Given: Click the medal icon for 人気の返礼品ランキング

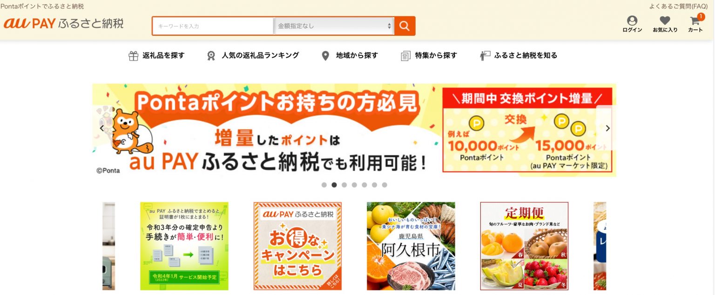Looking at the screenshot, I should (x=211, y=56).
